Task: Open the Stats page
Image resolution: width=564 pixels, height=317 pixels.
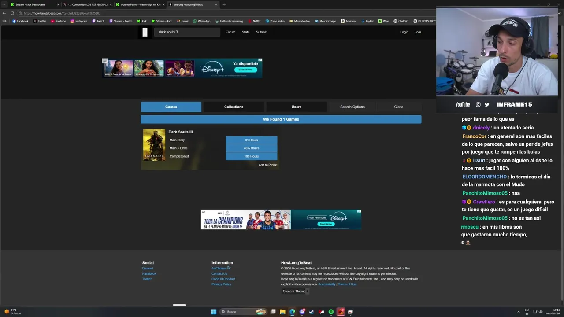Action: [245, 32]
